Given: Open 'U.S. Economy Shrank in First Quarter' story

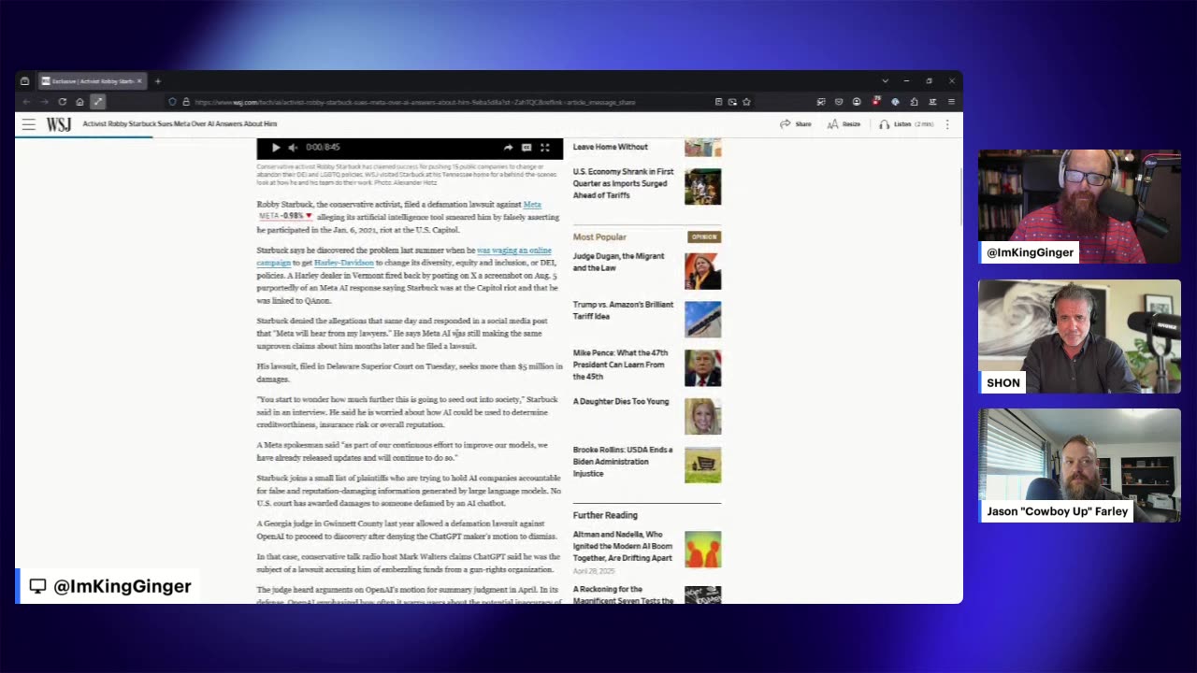Looking at the screenshot, I should [x=623, y=183].
